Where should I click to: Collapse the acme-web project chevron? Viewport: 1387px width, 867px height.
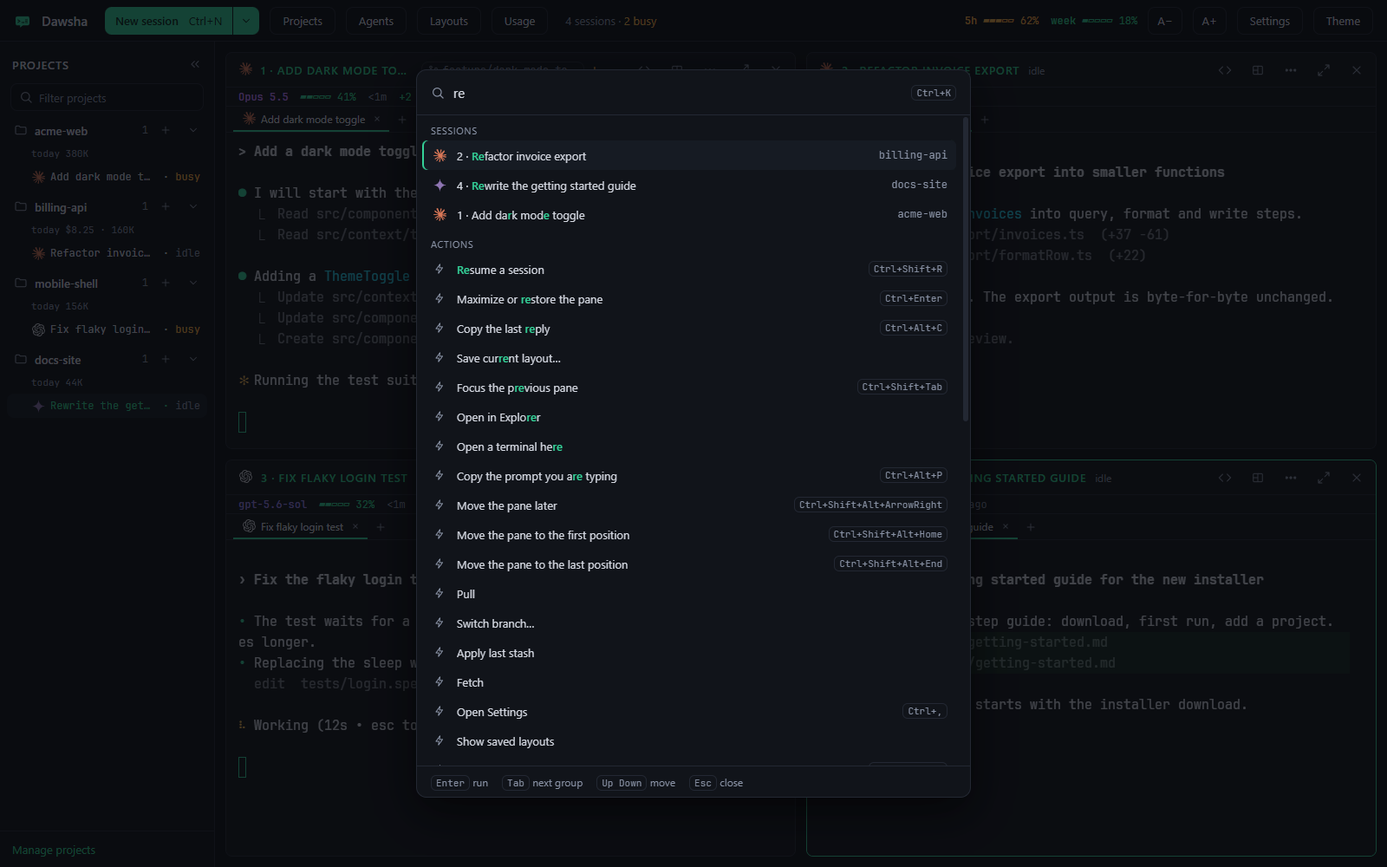coord(193,130)
